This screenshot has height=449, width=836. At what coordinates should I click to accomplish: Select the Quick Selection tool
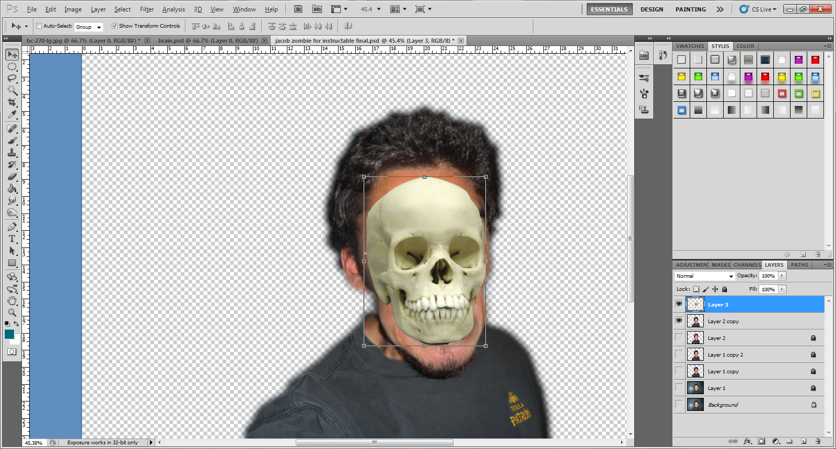(x=12, y=90)
